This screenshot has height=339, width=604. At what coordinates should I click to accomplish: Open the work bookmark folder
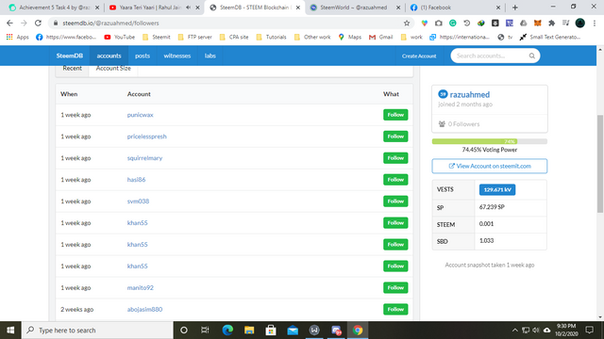click(x=411, y=37)
